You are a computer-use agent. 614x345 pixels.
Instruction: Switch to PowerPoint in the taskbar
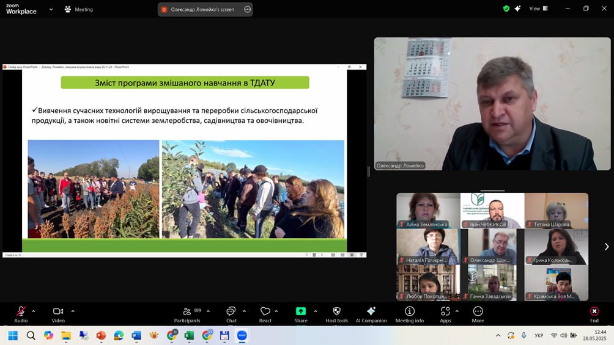(101, 336)
